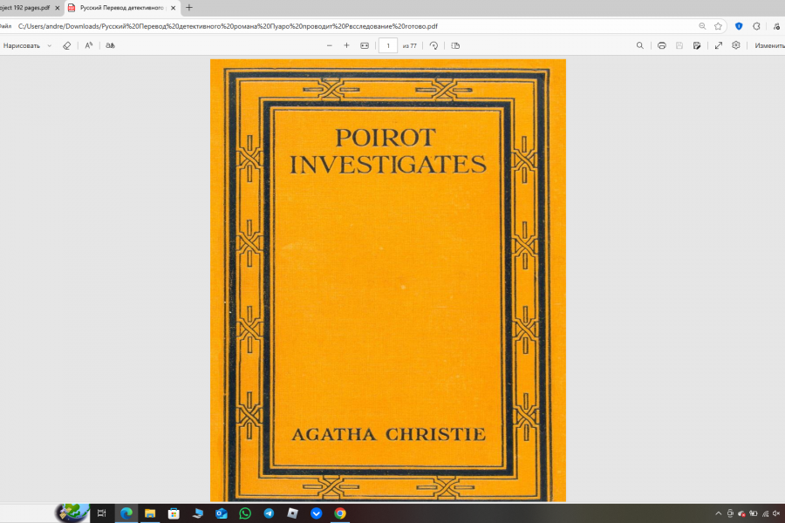Open WhatsApp from taskbar
Screen dimensions: 785x523
(245, 513)
